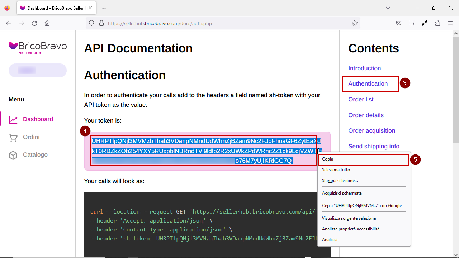
Task: Click the highlighted API token text
Action: (206, 150)
